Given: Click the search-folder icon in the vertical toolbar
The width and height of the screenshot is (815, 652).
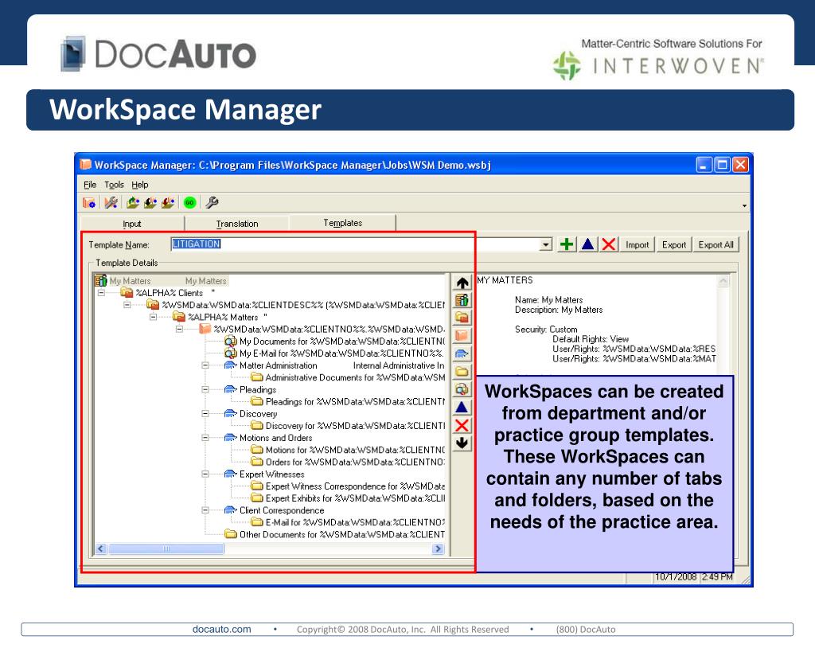Looking at the screenshot, I should (462, 389).
